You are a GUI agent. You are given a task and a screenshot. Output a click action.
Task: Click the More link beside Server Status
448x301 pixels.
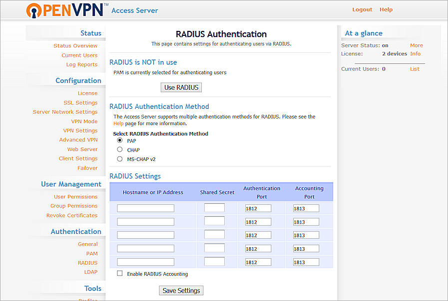tap(416, 45)
